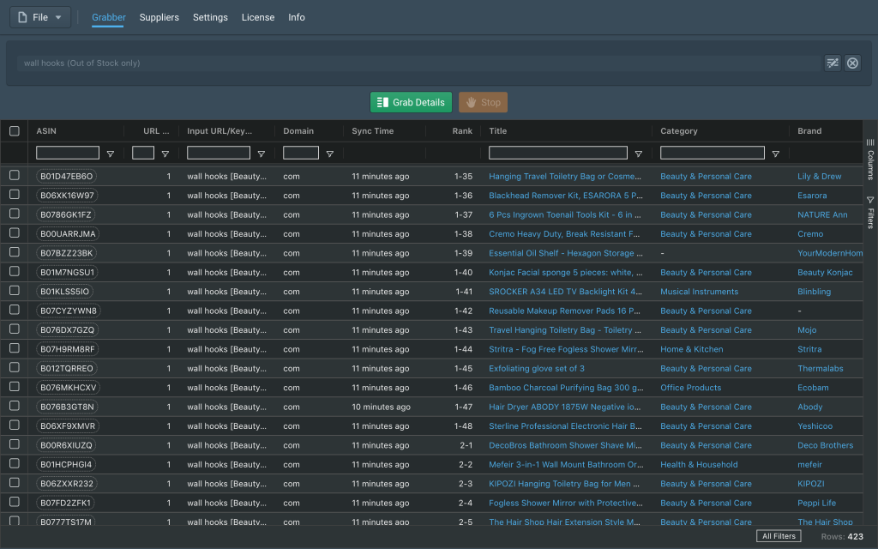The width and height of the screenshot is (878, 549).
Task: Click the Input URL/Keyword filter funnel icon
Action: coord(261,154)
